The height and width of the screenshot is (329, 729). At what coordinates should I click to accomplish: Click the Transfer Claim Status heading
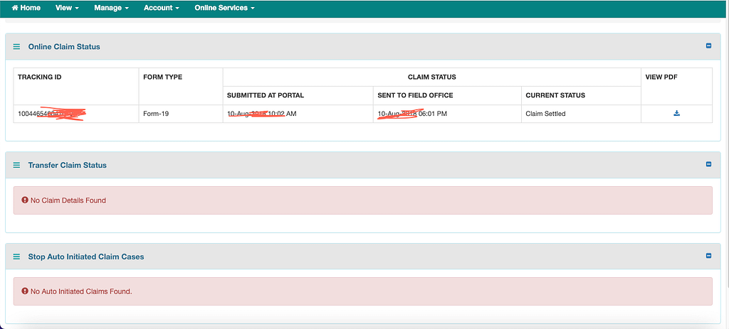[67, 165]
